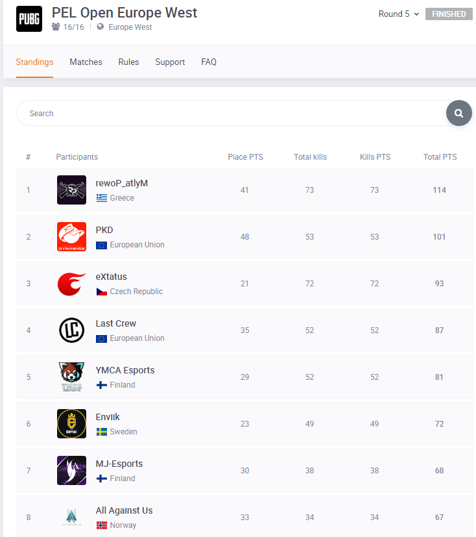
Task: Focus the Search input field
Action: click(231, 113)
